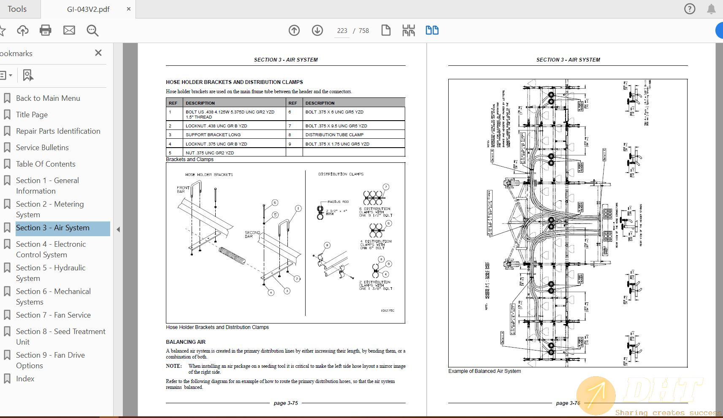Click the page number input field

pos(342,31)
